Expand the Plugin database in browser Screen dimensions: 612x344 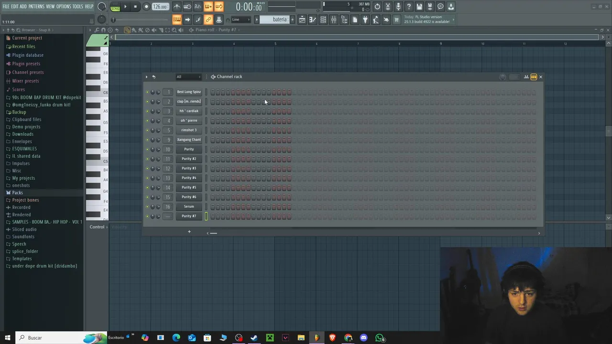coord(27,55)
